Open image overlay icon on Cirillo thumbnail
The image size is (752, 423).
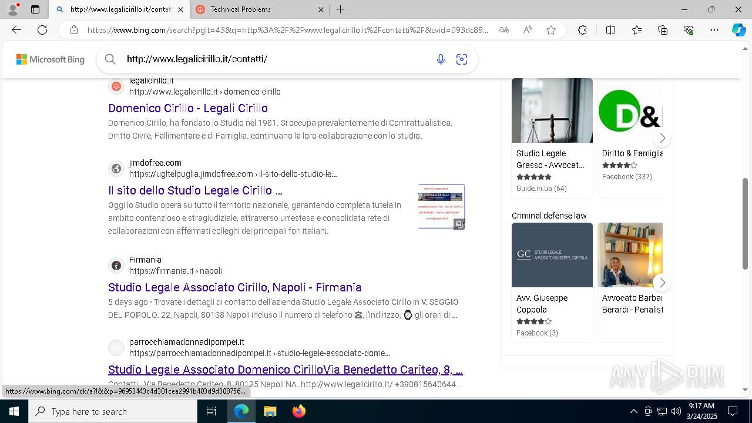pyautogui.click(x=459, y=224)
